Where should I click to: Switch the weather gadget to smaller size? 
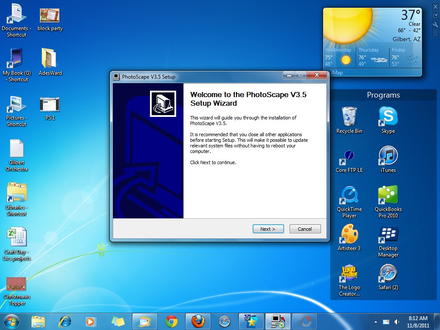[x=435, y=16]
